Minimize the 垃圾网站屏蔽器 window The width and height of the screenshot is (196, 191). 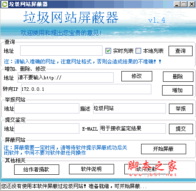point(177,4)
